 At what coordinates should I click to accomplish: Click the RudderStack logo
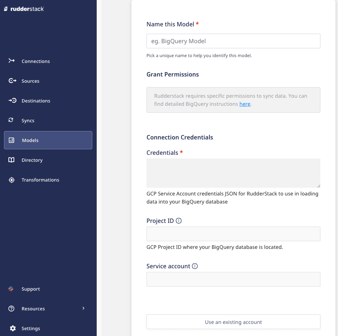[x=24, y=9]
